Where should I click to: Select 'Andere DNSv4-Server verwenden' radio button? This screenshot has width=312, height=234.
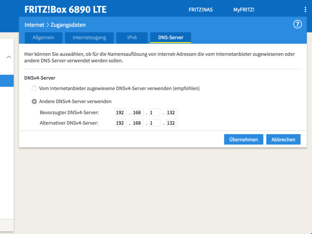34,102
